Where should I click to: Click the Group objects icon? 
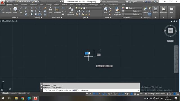pos(145,10)
